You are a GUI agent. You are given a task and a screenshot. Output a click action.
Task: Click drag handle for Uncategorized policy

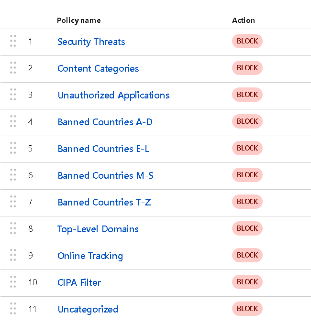[13, 309]
